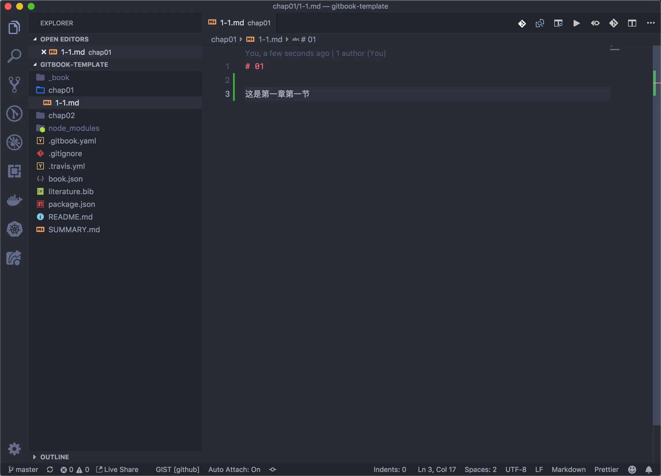This screenshot has width=661, height=476.
Task: Run code with the play icon
Action: [576, 23]
